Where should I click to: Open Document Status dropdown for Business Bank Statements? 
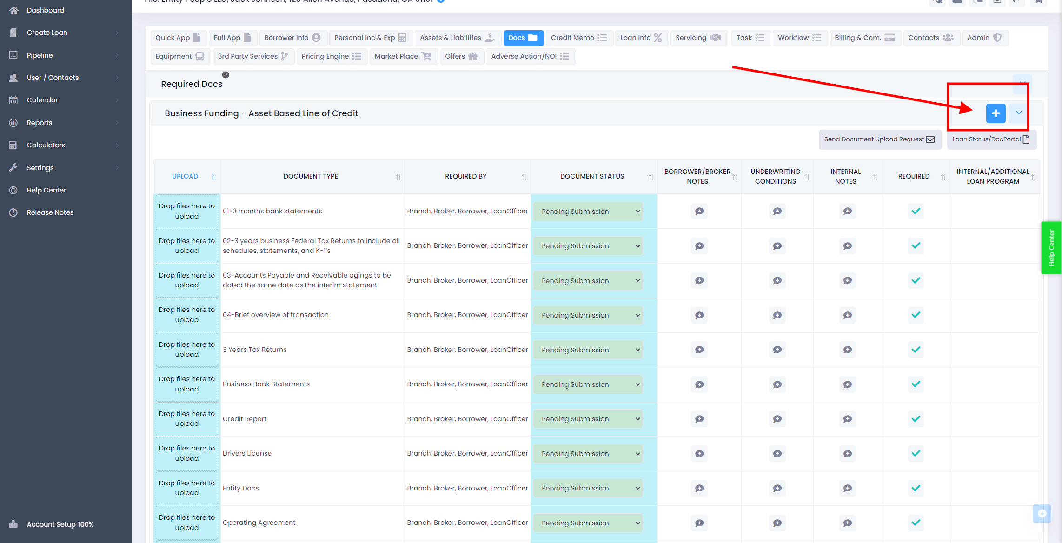click(x=588, y=384)
